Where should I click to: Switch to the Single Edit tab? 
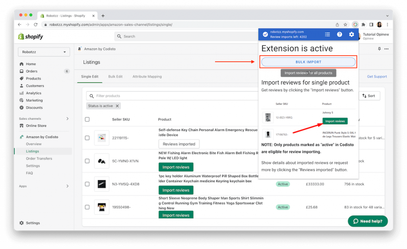89,77
